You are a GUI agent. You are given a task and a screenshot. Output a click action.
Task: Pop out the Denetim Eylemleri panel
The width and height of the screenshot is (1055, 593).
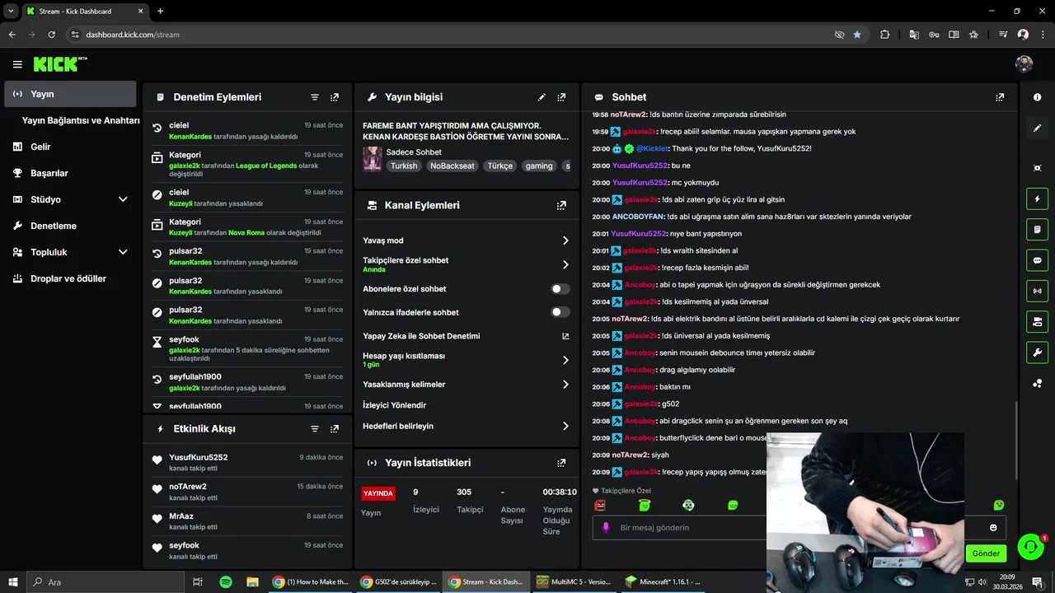pos(335,97)
